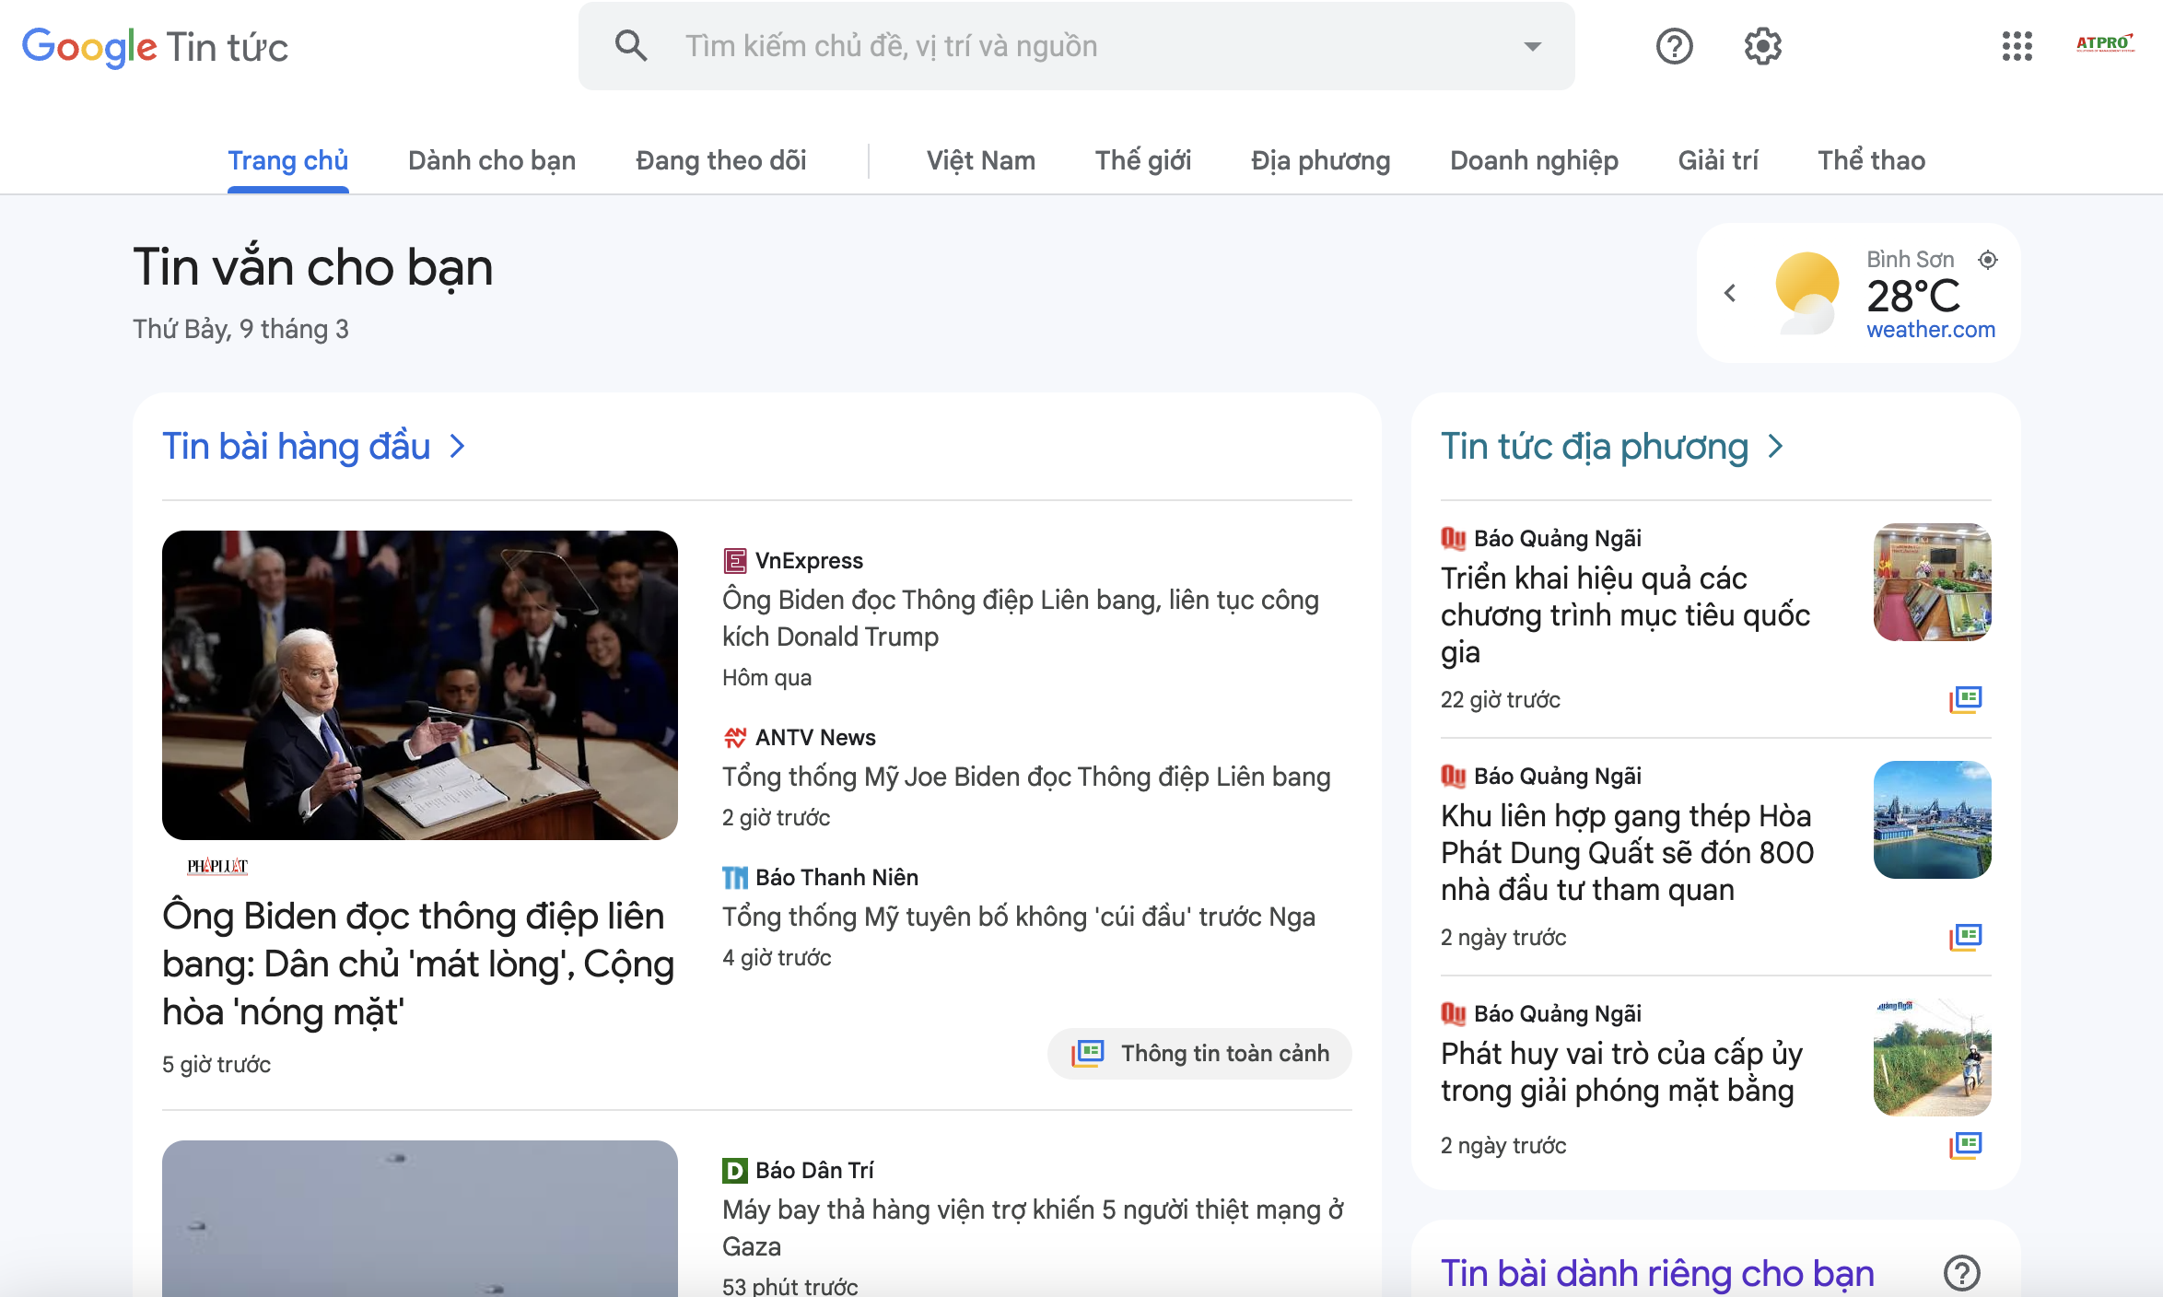This screenshot has width=2163, height=1297.
Task: Use precise location icon in weather card
Action: (1988, 260)
